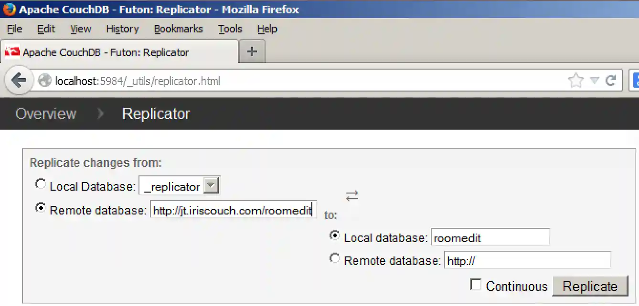Select the Remote database destination radio button
Screen dimensions: 639x306
tap(335, 258)
